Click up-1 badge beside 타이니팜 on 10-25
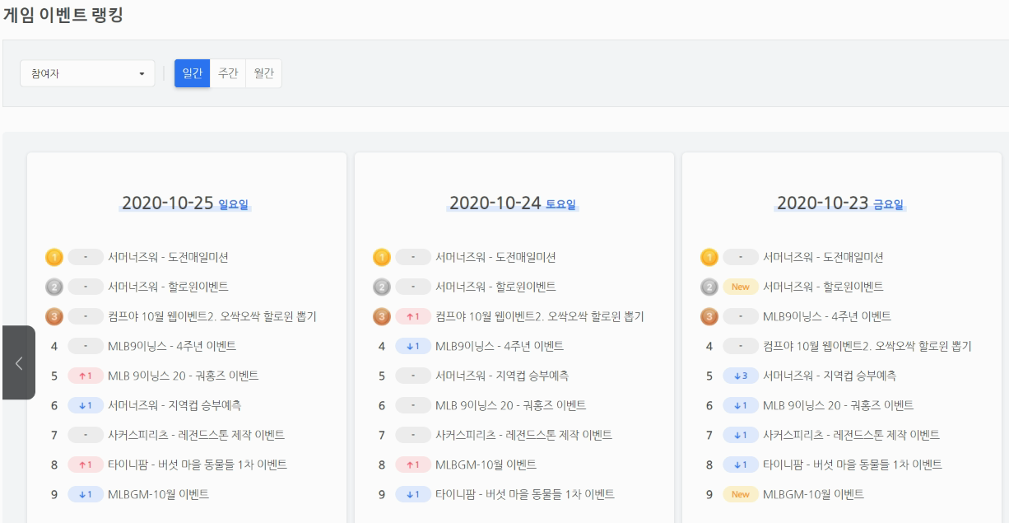The image size is (1009, 523). tap(86, 465)
